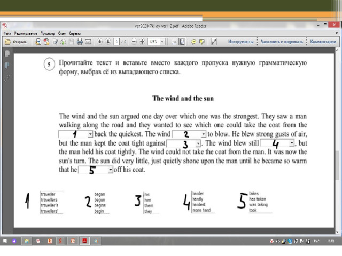Click the Открыть button label

(x=20, y=42)
